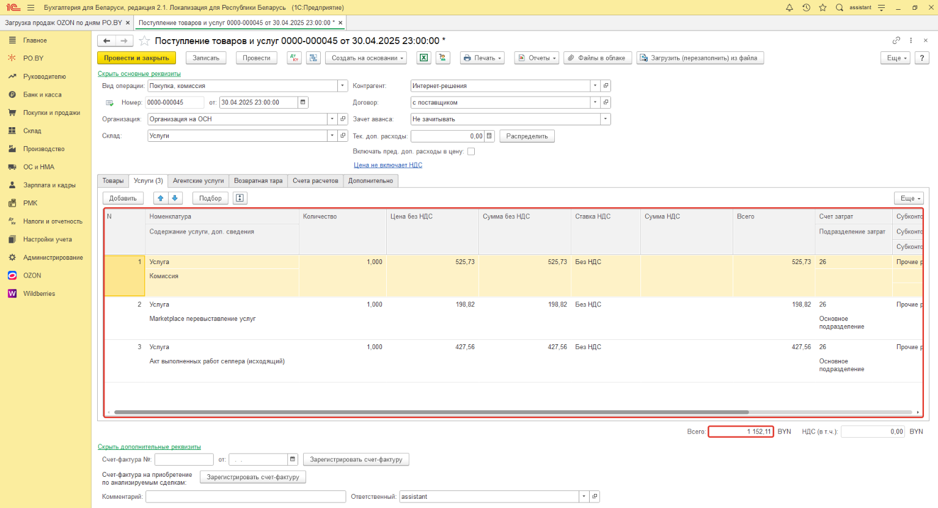
Task: Open Банк и касса section
Action: (42, 95)
